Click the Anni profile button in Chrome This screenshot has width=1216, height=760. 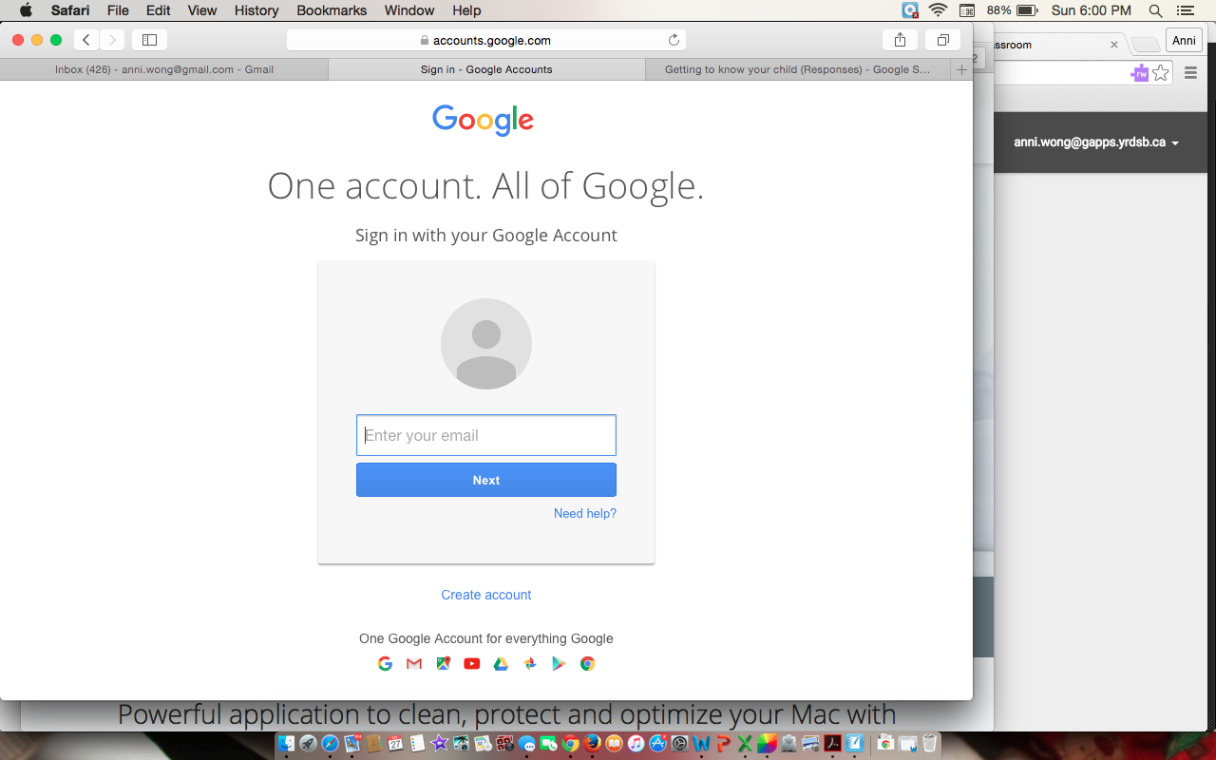pos(1184,40)
